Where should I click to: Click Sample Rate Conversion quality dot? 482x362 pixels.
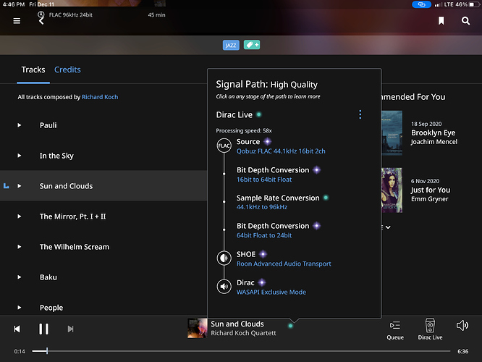(326, 198)
